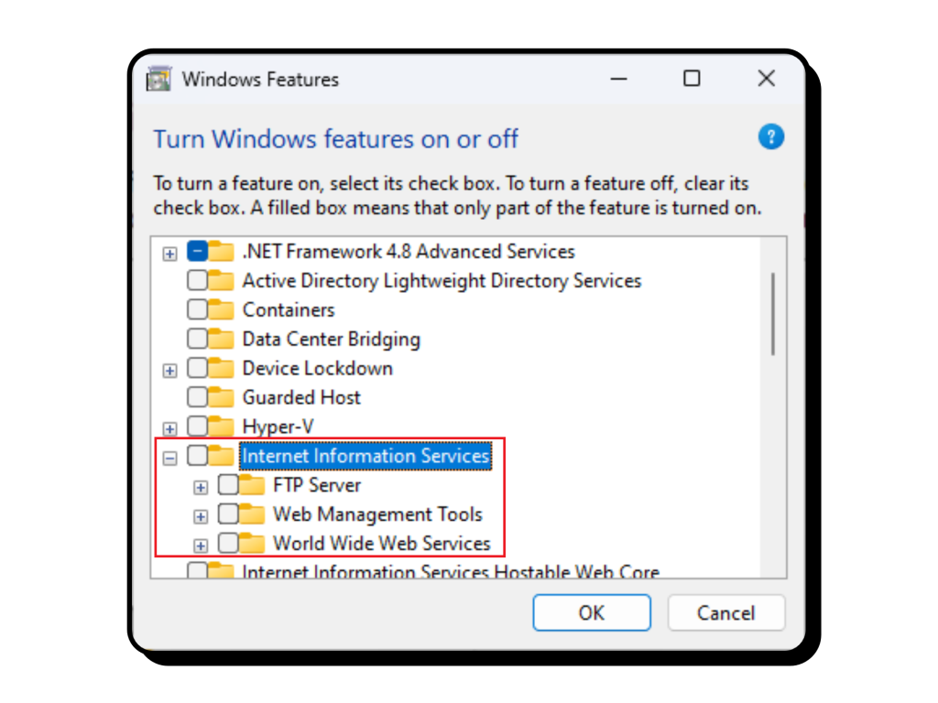The width and height of the screenshot is (938, 703).
Task: Click the Windows Features title bar icon
Action: [x=158, y=79]
